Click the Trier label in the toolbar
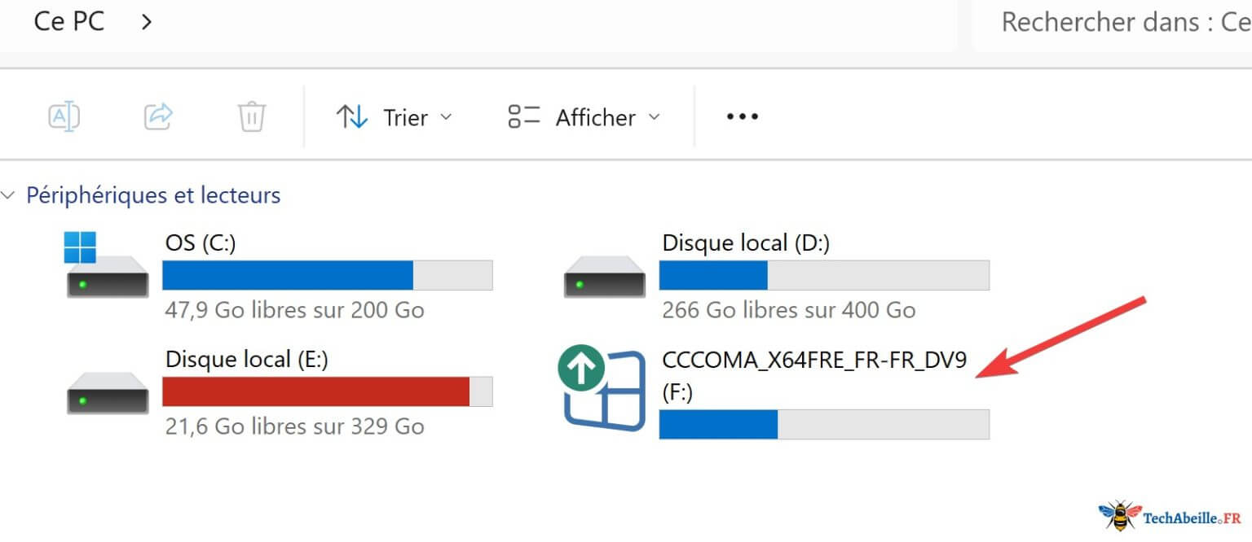1252x542 pixels. (x=405, y=116)
